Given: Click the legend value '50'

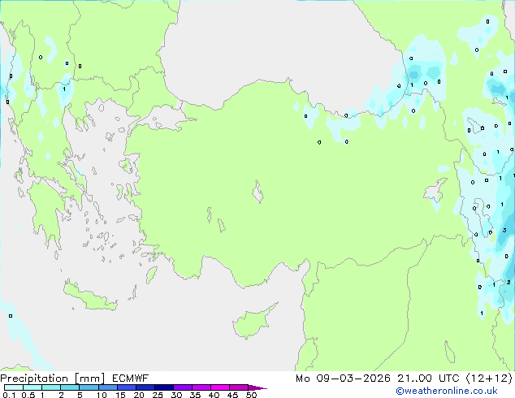Looking at the screenshot, I should click(251, 395).
